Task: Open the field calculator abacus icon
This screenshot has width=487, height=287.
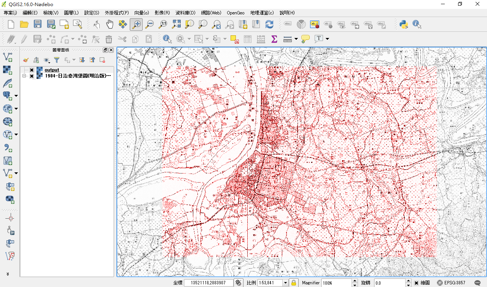Action: [261, 39]
